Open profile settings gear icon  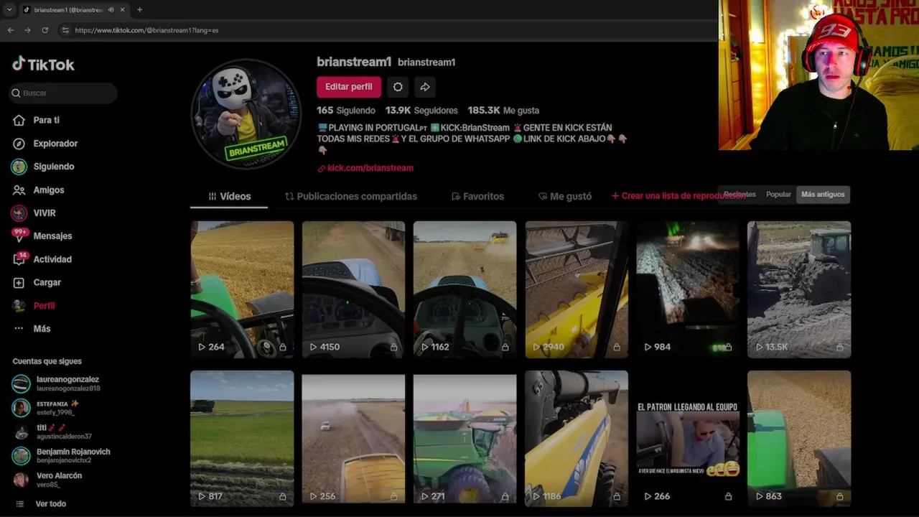pyautogui.click(x=398, y=87)
